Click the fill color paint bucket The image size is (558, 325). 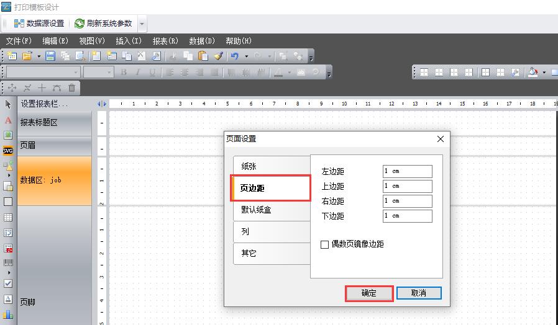pyautogui.click(x=533, y=72)
